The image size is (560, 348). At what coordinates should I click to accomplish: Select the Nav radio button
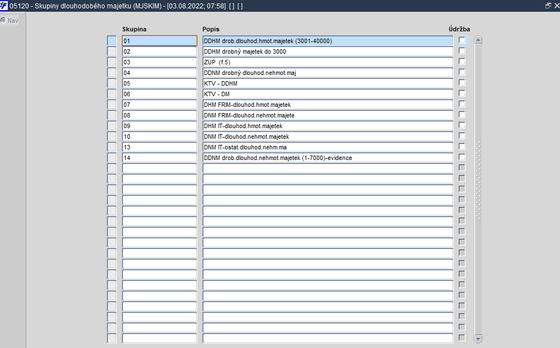3,20
